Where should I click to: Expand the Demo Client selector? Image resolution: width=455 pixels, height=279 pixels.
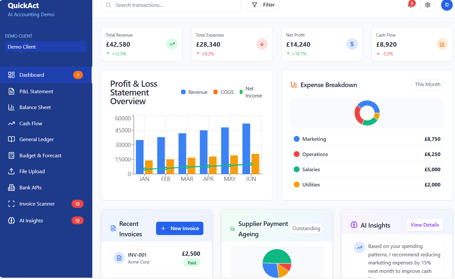[x=45, y=47]
